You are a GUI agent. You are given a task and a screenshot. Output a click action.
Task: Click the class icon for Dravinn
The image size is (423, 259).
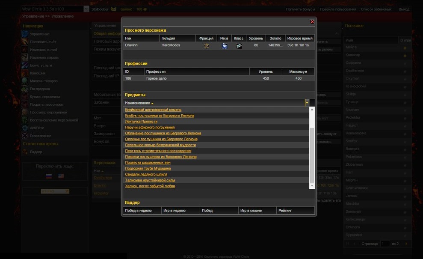point(239,45)
